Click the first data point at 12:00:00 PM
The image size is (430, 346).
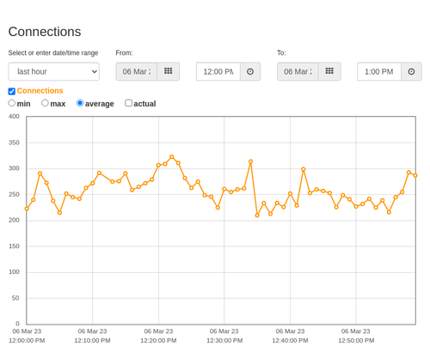coord(27,209)
